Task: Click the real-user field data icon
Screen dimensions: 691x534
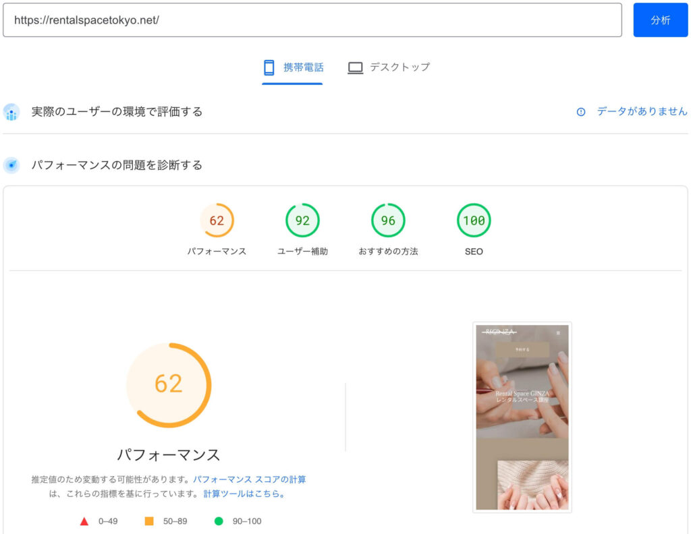Action: [x=11, y=112]
